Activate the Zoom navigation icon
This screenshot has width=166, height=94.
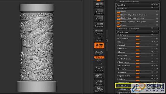tap(99, 11)
